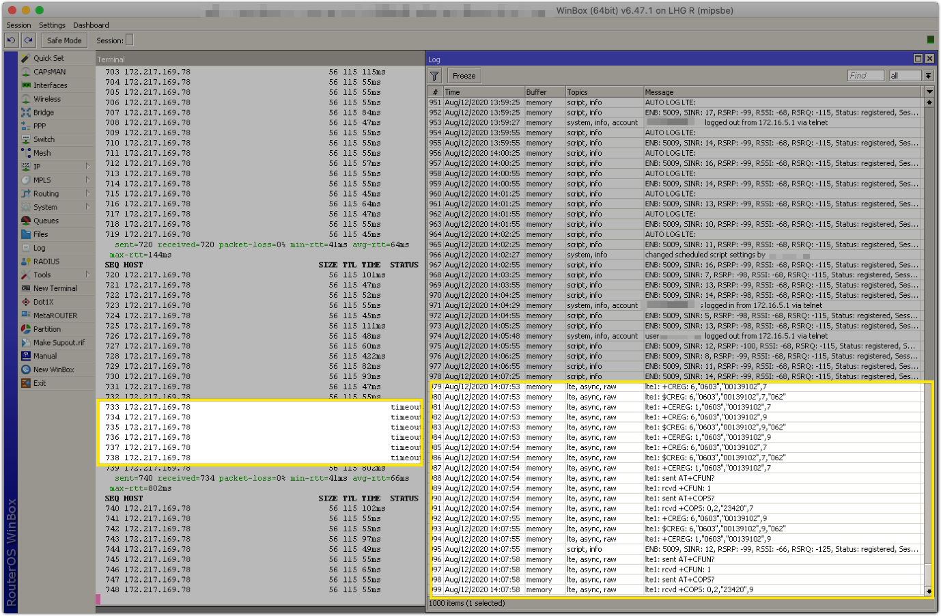Open the Queues sidebar icon
This screenshot has height=616, width=941.
pyautogui.click(x=26, y=221)
